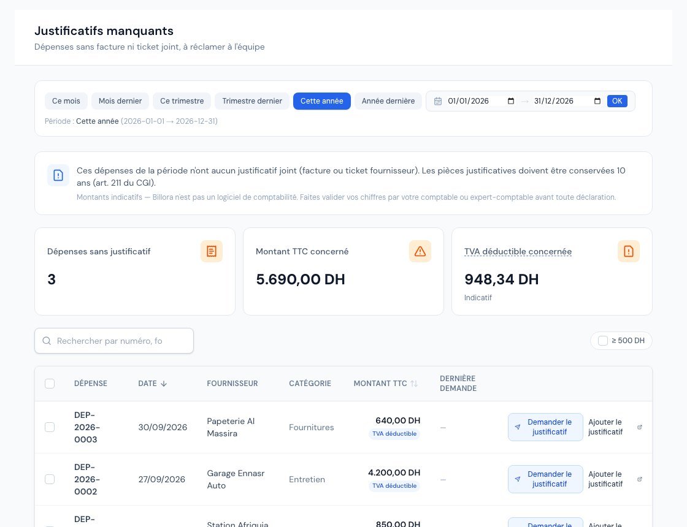Confirm the date range with OK
The width and height of the screenshot is (687, 527).
tap(617, 101)
